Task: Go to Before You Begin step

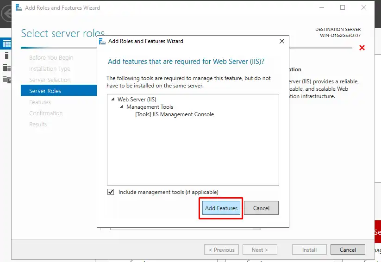Action: coord(51,57)
